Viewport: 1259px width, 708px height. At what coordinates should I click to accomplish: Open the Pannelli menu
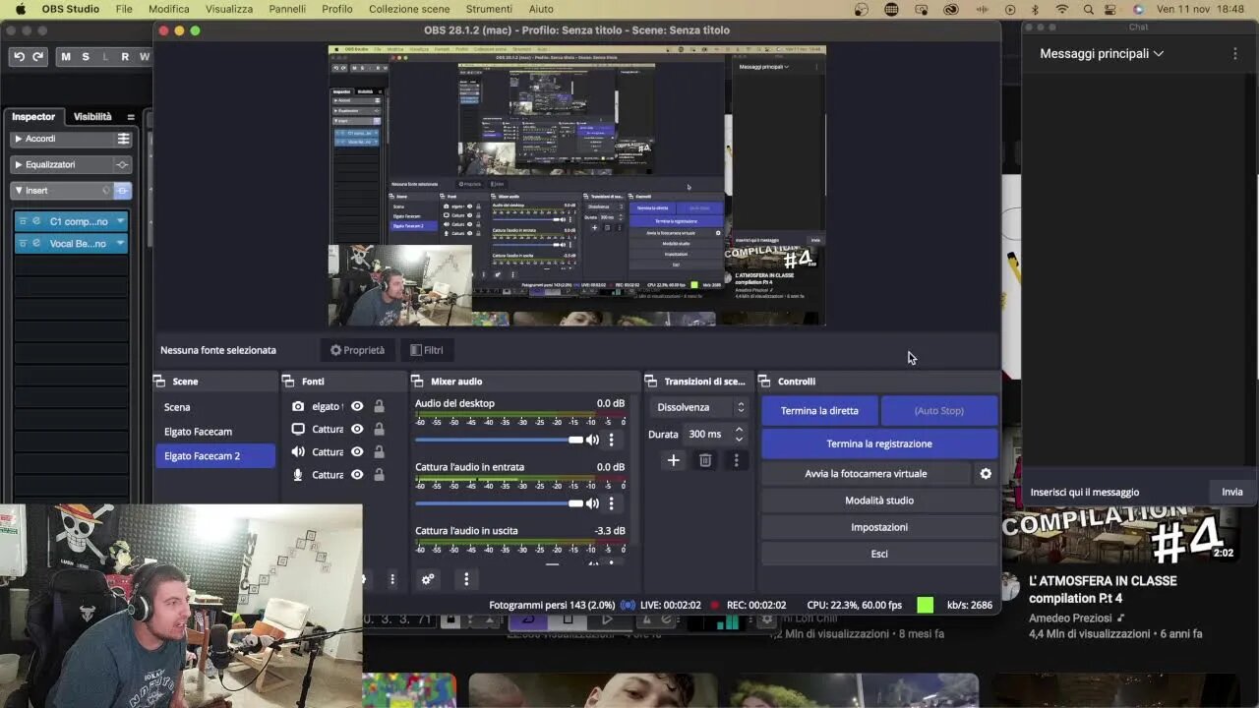click(x=287, y=9)
